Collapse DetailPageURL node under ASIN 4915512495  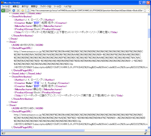click(10, 112)
